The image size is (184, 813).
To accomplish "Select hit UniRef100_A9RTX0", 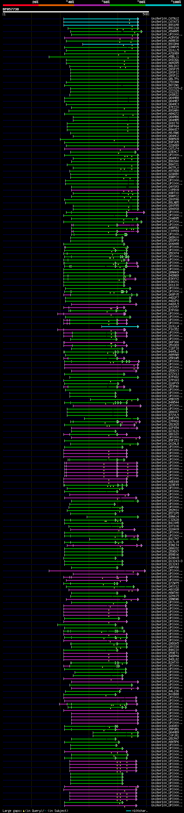I will pos(165,193).
